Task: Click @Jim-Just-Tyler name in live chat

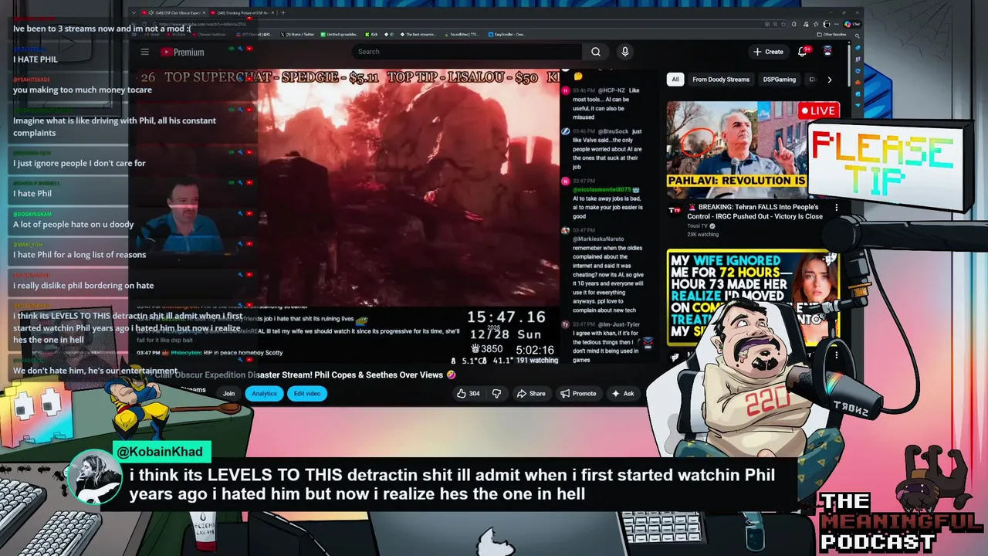Action: point(617,324)
